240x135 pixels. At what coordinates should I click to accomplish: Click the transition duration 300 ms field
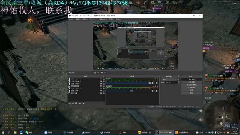[171, 82]
